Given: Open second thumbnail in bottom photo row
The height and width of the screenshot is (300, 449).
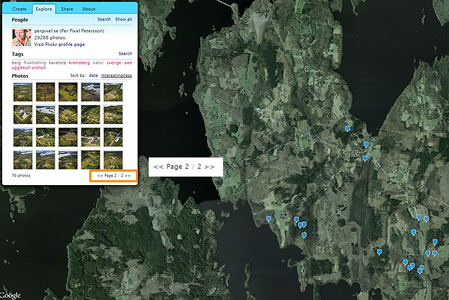Looking at the screenshot, I should click(x=45, y=160).
